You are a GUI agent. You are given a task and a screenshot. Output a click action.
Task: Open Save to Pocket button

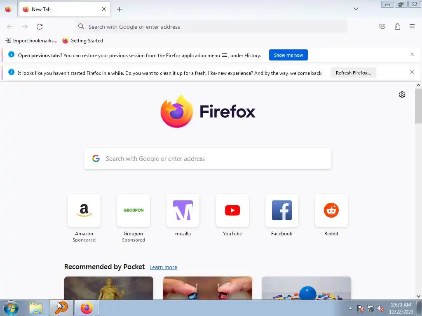(382, 26)
